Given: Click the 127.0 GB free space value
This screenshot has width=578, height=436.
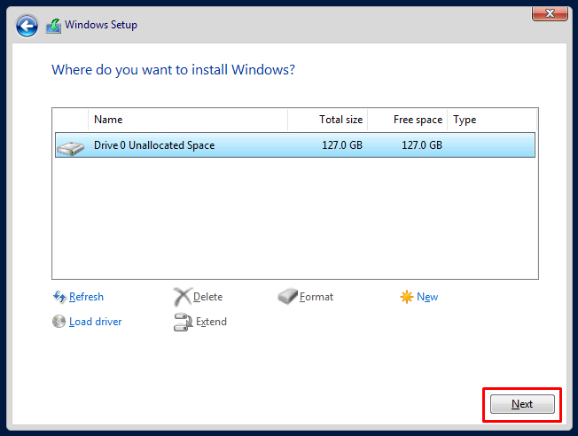Looking at the screenshot, I should click(422, 145).
